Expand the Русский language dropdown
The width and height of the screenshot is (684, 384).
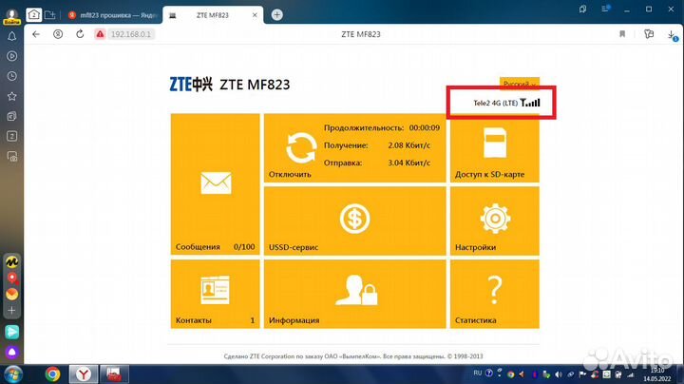point(519,84)
